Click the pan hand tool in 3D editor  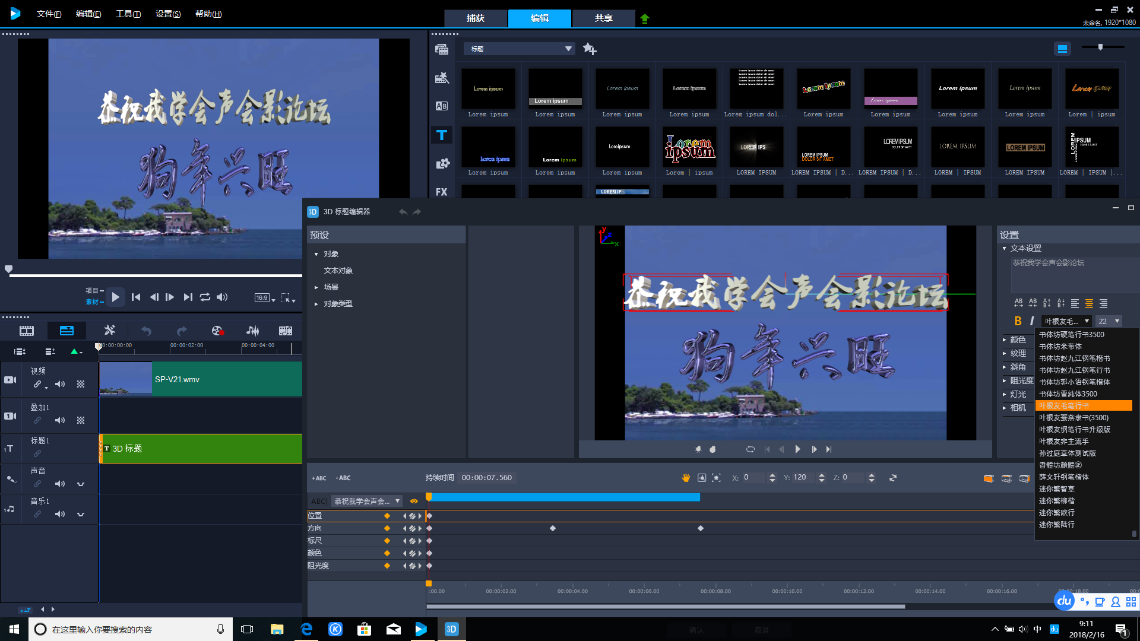point(686,478)
